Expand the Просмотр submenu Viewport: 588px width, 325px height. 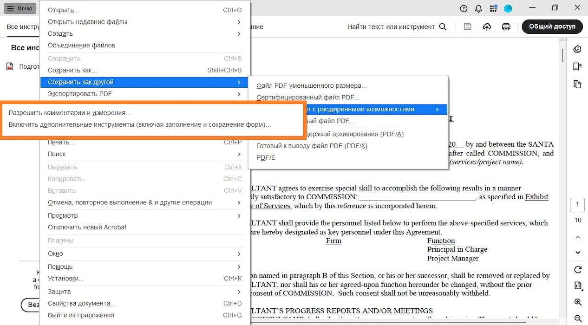tap(145, 216)
